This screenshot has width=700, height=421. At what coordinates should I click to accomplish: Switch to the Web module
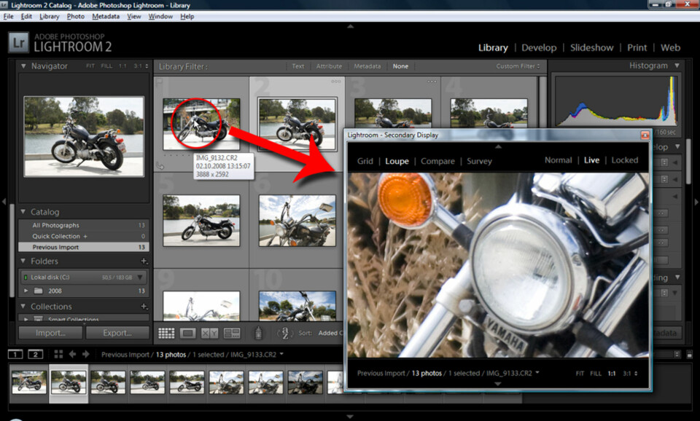[x=670, y=48]
